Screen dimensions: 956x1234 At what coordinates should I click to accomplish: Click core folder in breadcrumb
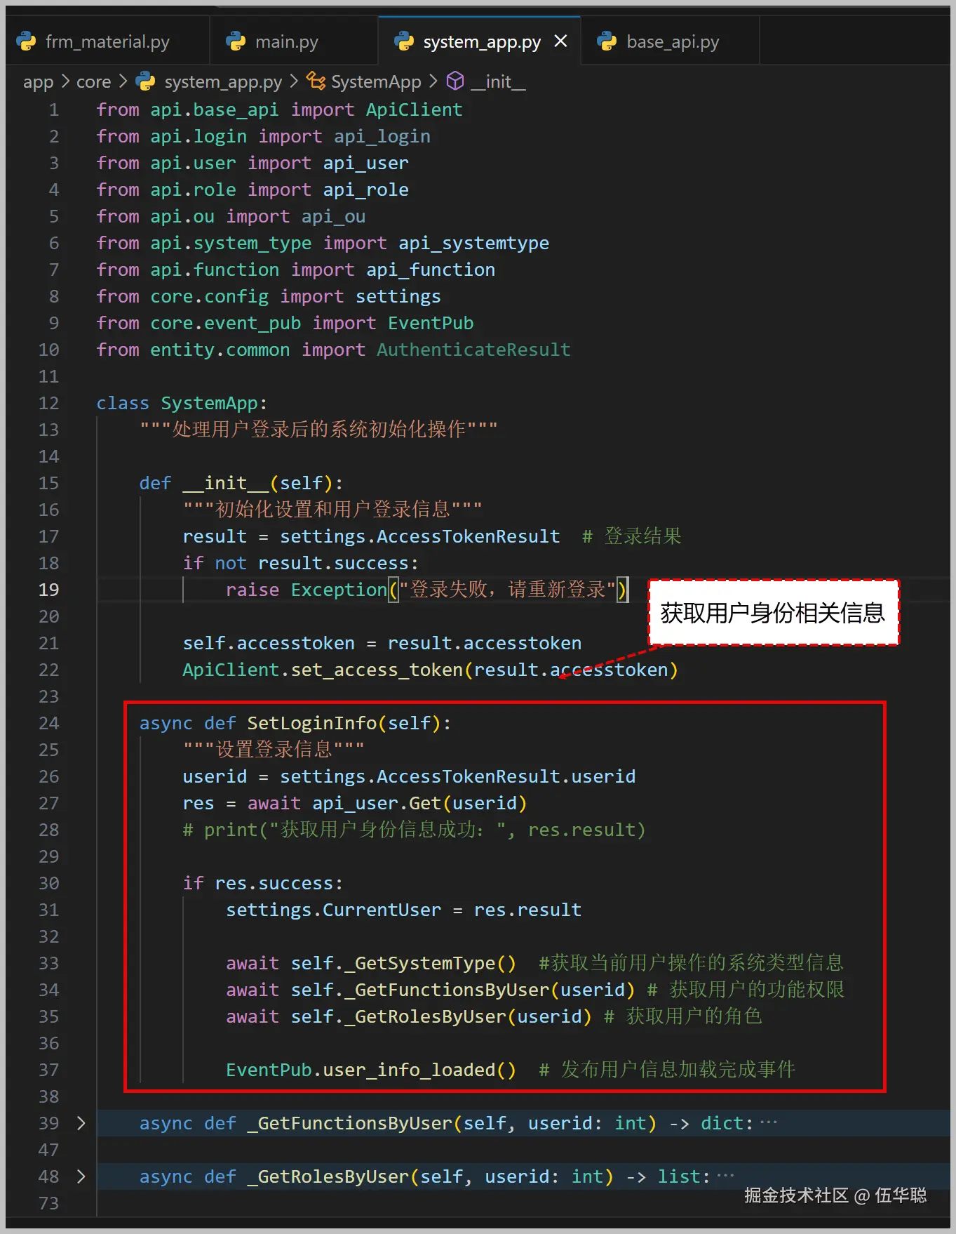93,82
